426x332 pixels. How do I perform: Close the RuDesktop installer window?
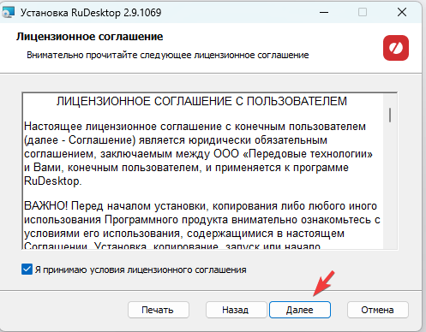coord(402,12)
